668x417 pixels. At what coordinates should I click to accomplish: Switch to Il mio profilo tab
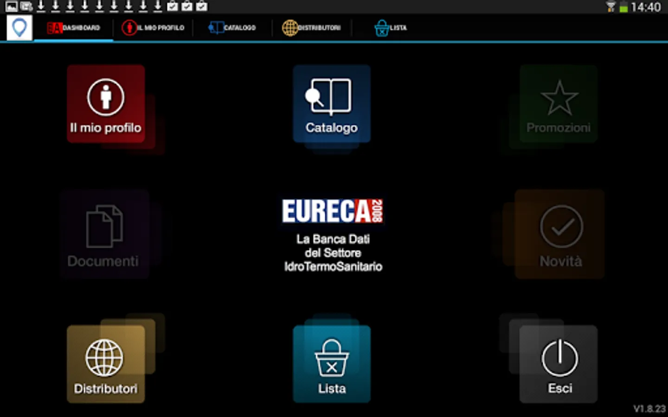pyautogui.click(x=154, y=28)
